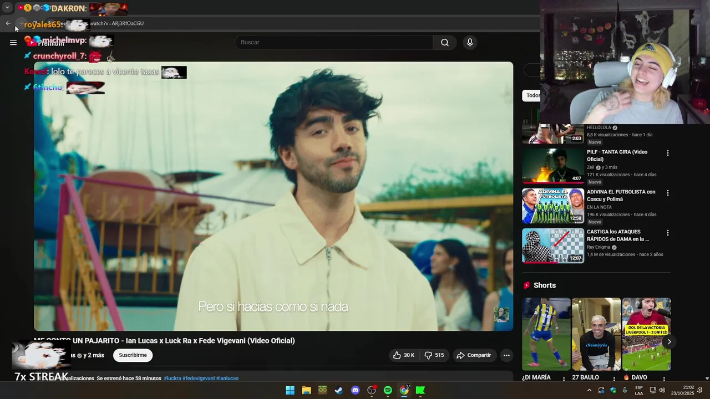Open the volume speaker tray icon

[662, 390]
